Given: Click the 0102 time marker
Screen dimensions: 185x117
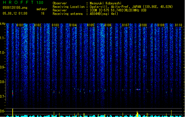Looking at the screenshot, I should [x=38, y=25].
